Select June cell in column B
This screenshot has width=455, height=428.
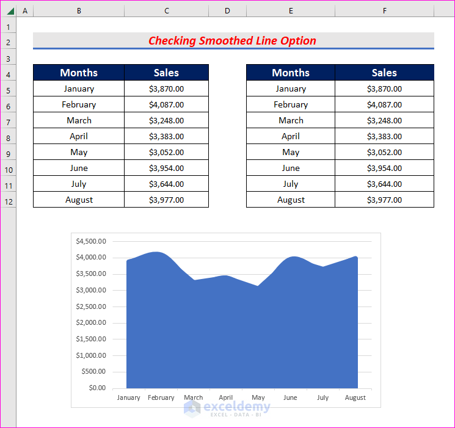(79, 168)
